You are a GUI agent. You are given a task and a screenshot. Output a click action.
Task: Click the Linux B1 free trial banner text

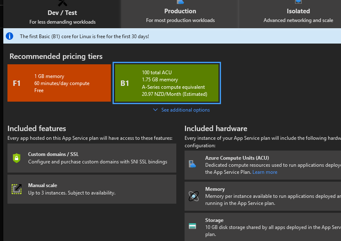tap(84, 37)
